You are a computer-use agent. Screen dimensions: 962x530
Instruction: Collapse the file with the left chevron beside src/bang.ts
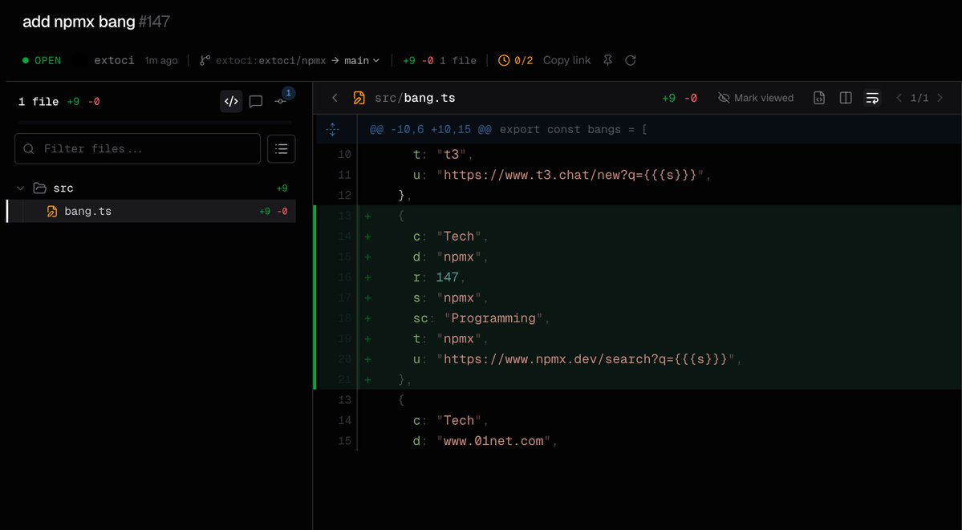point(335,98)
